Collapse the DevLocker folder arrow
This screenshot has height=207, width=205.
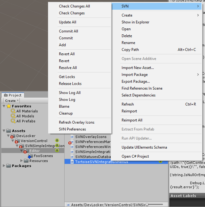click(x=8, y=136)
